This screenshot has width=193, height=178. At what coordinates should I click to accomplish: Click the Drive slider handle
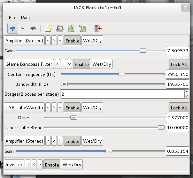tap(73, 118)
